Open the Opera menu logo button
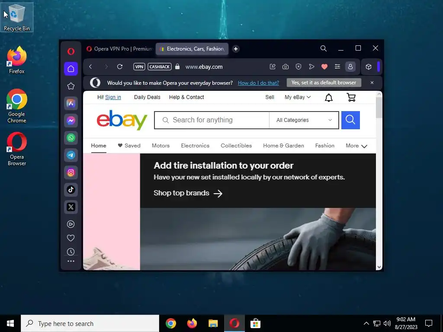Viewport: 443px width, 332px height. click(x=71, y=51)
